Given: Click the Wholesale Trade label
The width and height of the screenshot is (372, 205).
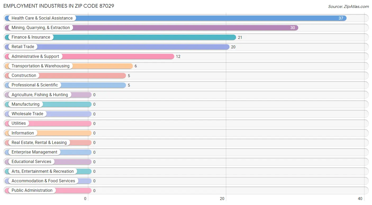Looking at the screenshot, I should click(x=27, y=114).
